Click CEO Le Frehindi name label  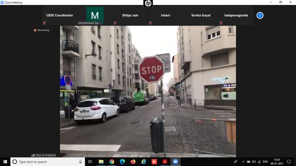(45, 155)
